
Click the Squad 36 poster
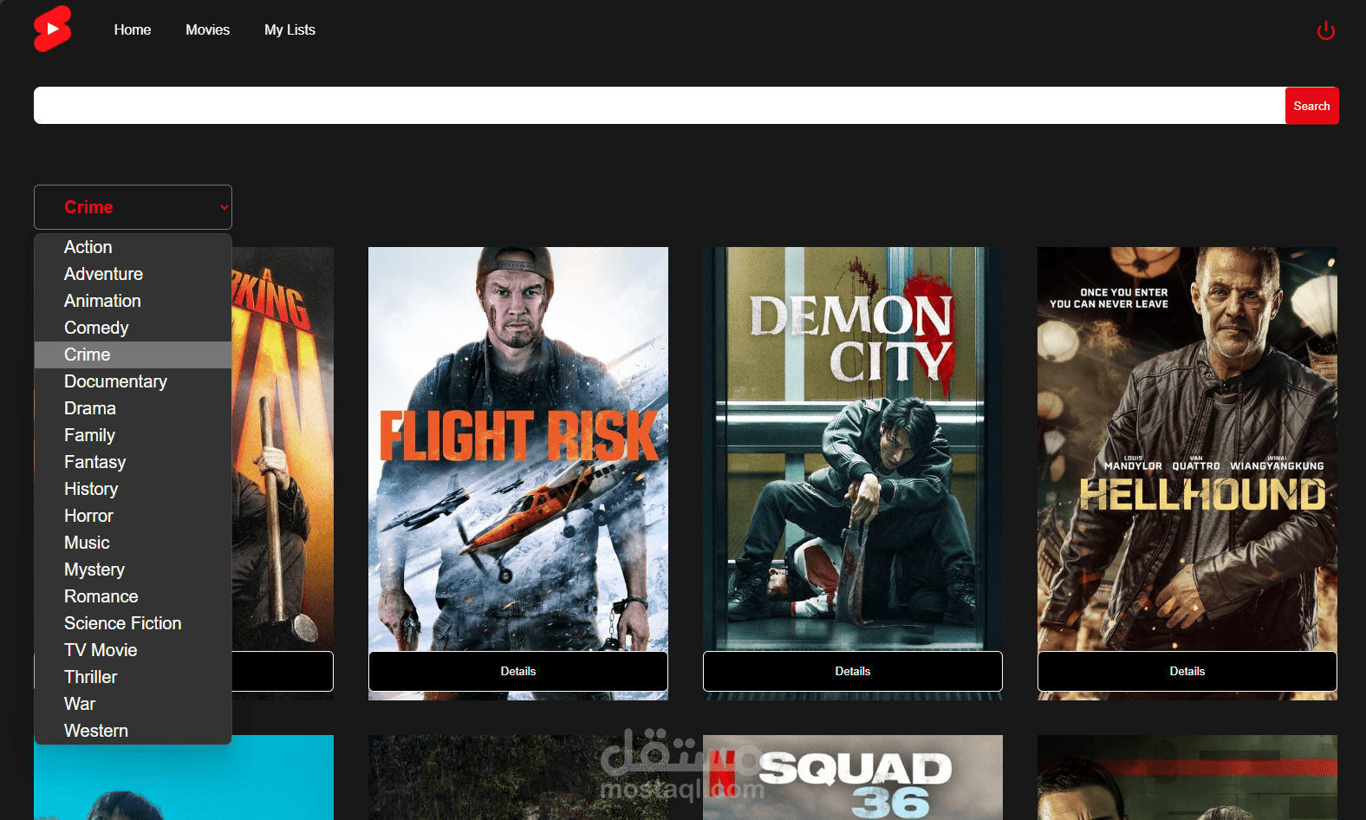[853, 778]
